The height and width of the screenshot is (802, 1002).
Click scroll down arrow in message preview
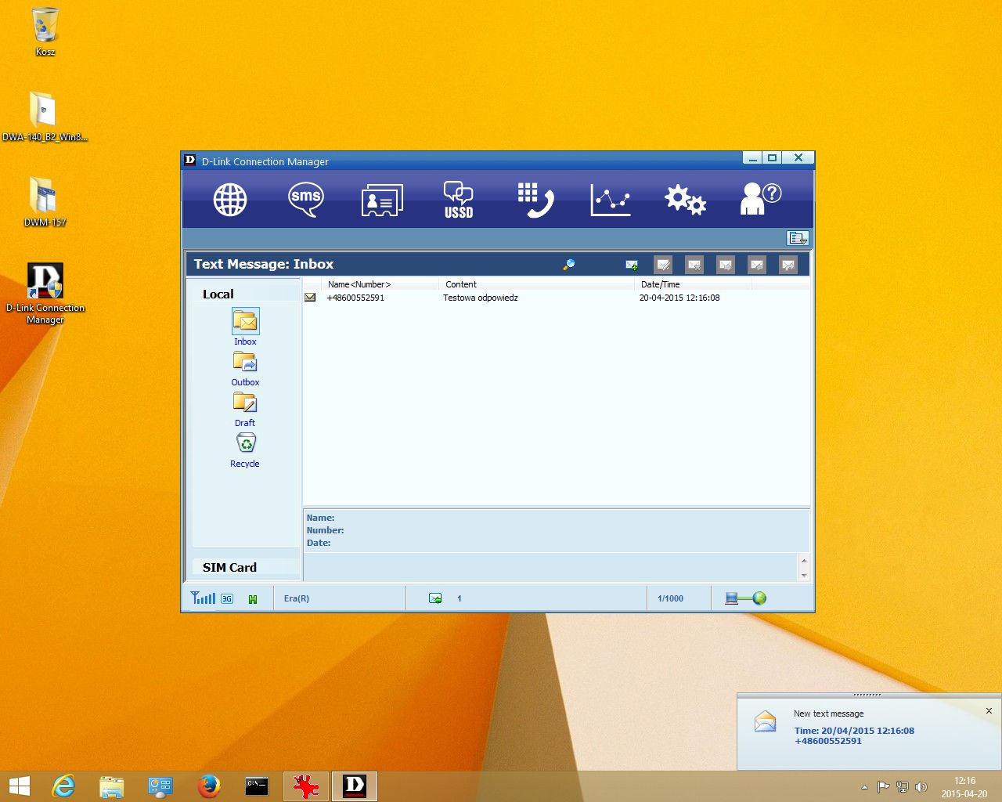tap(804, 575)
